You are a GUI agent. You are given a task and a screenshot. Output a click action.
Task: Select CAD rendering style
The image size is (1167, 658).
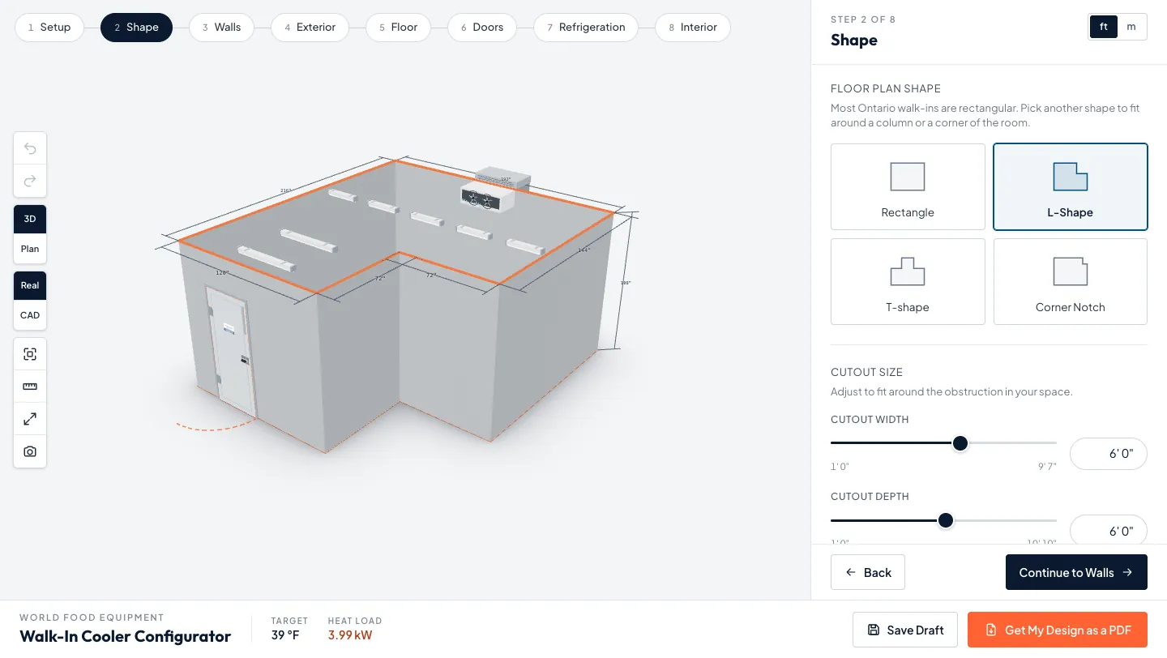(30, 315)
